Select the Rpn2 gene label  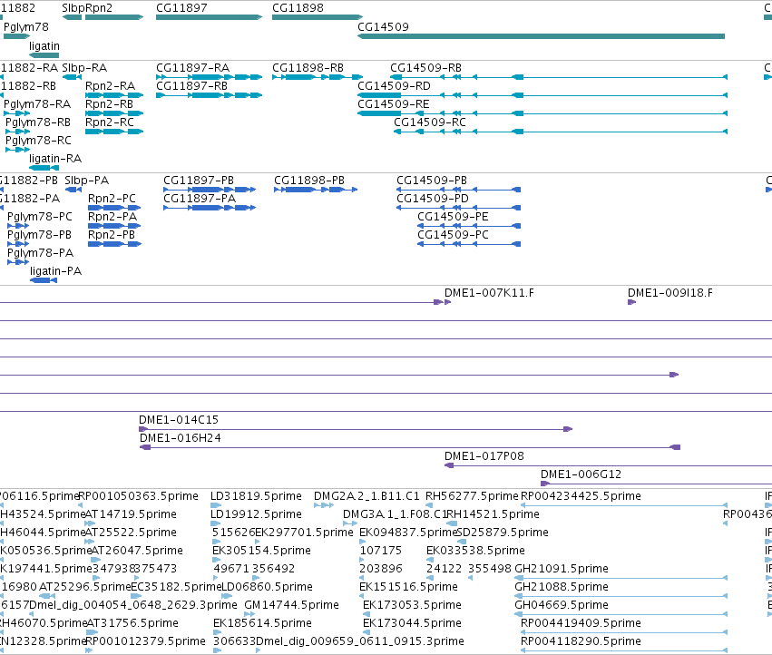(99, 8)
